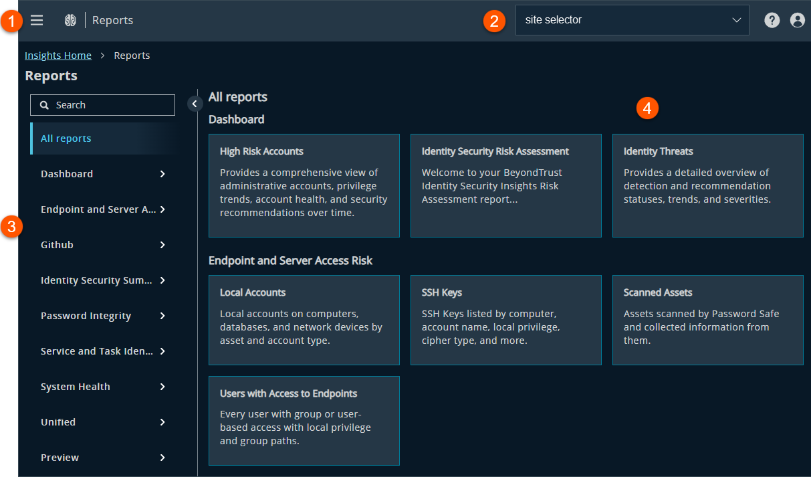Expand the Github reports section
This screenshot has width=811, height=477.
click(102, 244)
